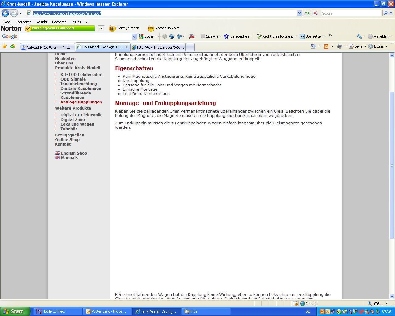Click Norton Identity Safe lock icon

(x=112, y=28)
